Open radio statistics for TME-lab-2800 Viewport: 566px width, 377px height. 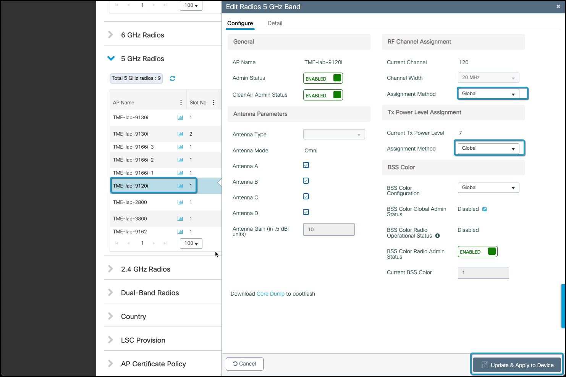(x=180, y=202)
